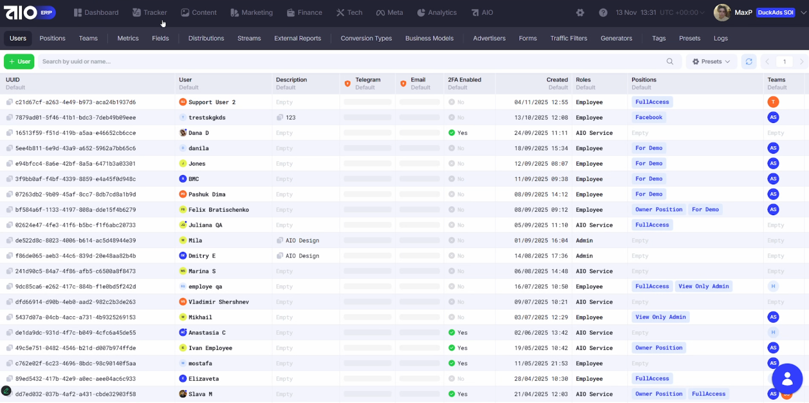Go to previous page arrow

pyautogui.click(x=767, y=62)
